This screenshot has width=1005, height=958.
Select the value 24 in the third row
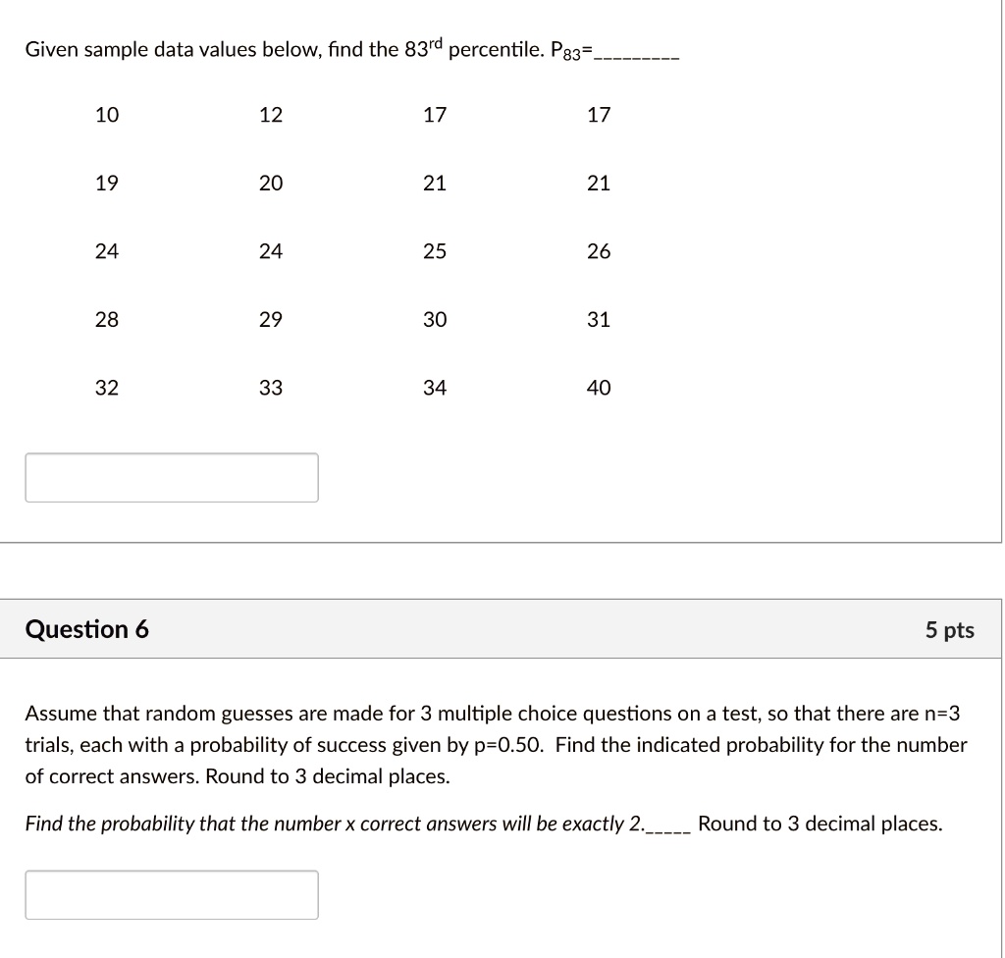pyautogui.click(x=106, y=251)
